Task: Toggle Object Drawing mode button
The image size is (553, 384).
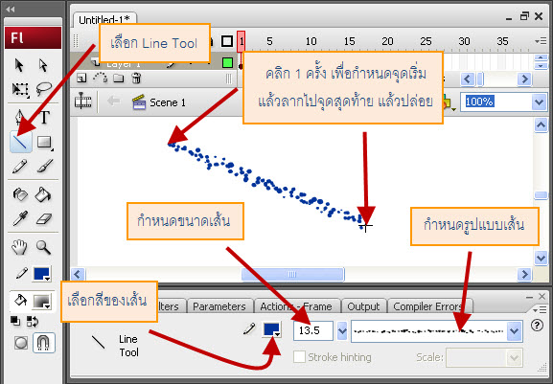Action: pos(21,343)
